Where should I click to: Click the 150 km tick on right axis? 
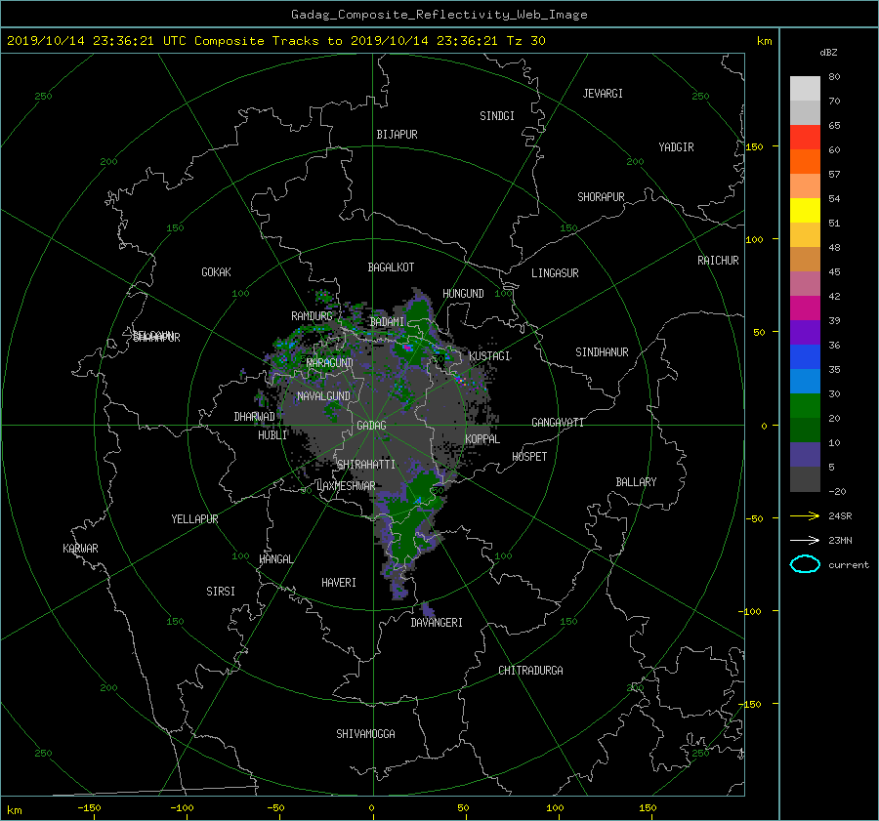[x=755, y=146]
